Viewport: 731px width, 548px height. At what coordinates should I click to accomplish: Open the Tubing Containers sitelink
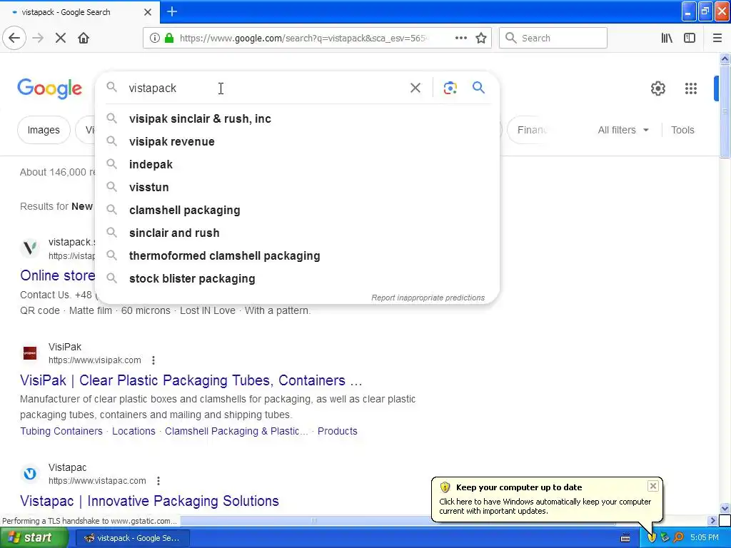click(61, 431)
